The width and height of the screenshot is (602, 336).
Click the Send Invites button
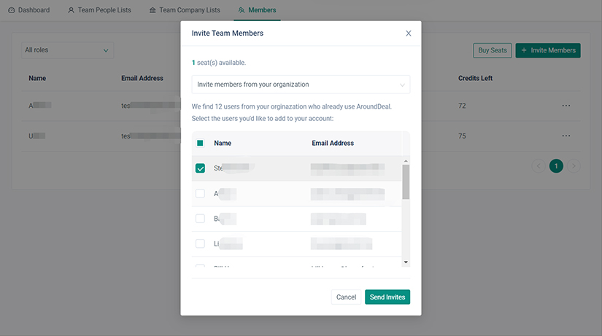tap(387, 297)
